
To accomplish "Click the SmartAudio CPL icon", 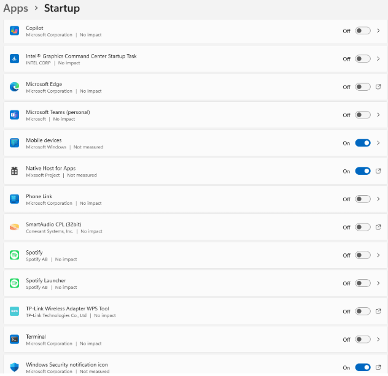I will pyautogui.click(x=15, y=227).
